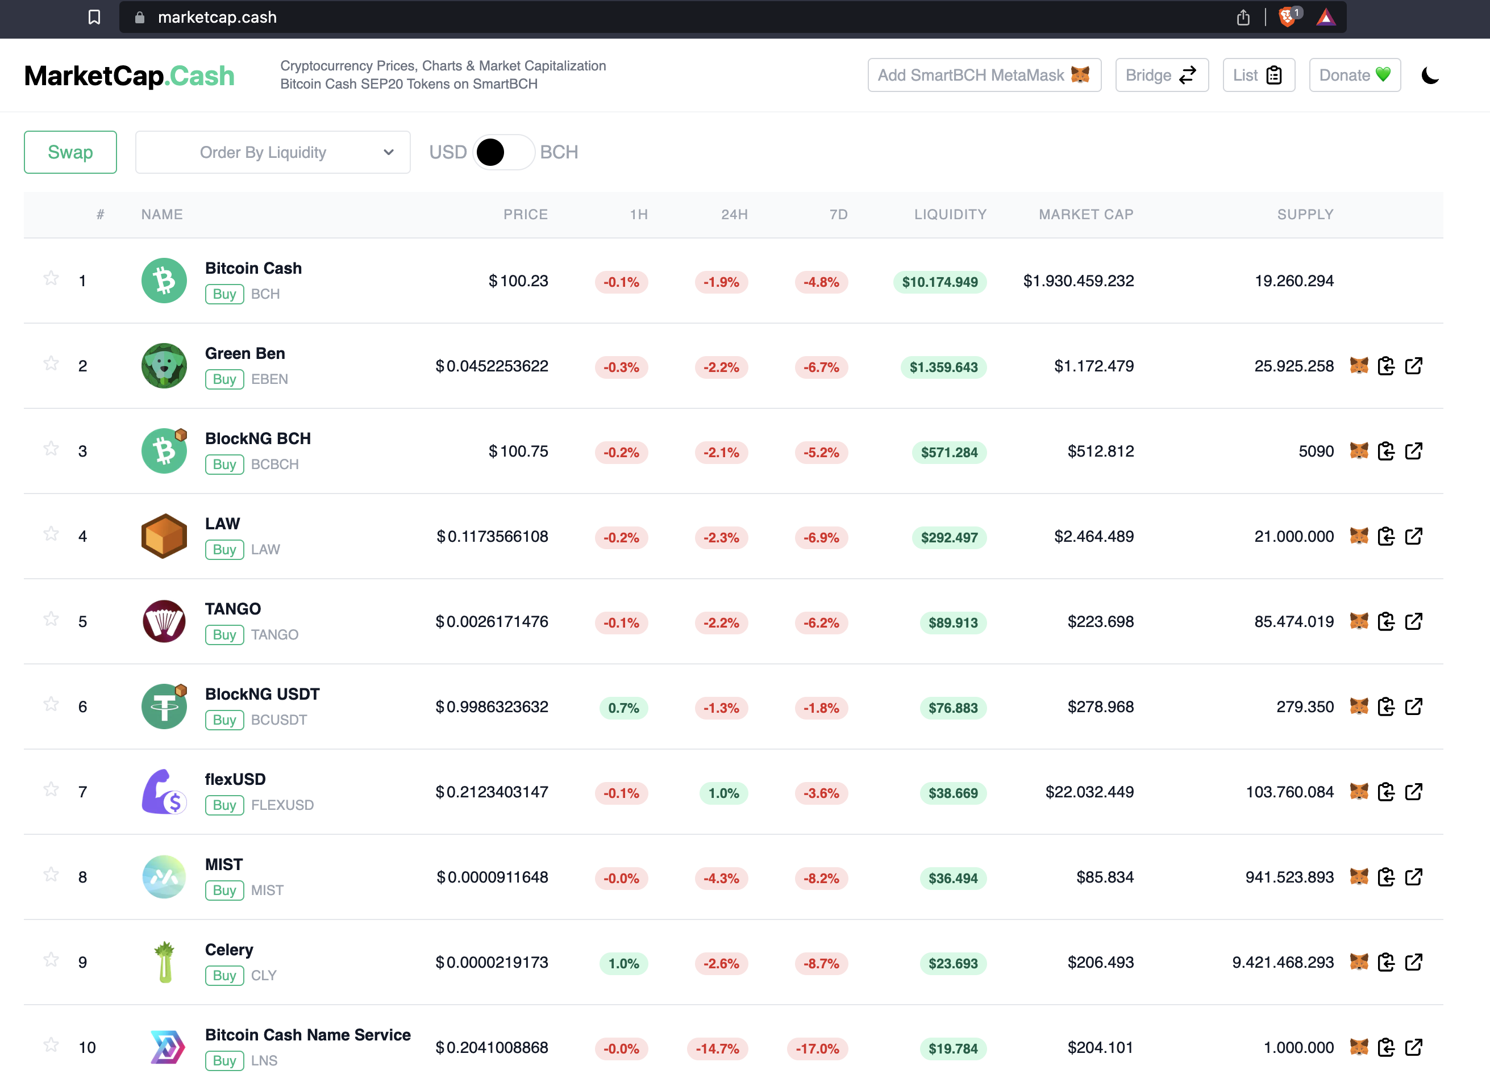Open BlockNG USDT external link icon
Screen dimensions: 1490x1087
click(1414, 706)
